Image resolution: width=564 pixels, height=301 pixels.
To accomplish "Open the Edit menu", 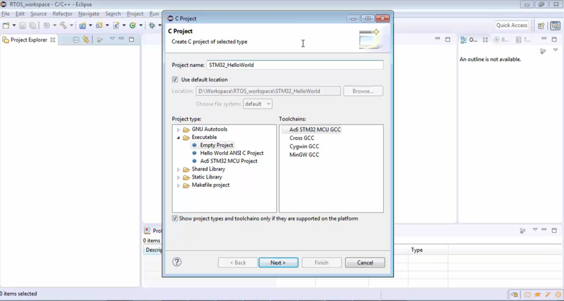I will [20, 14].
